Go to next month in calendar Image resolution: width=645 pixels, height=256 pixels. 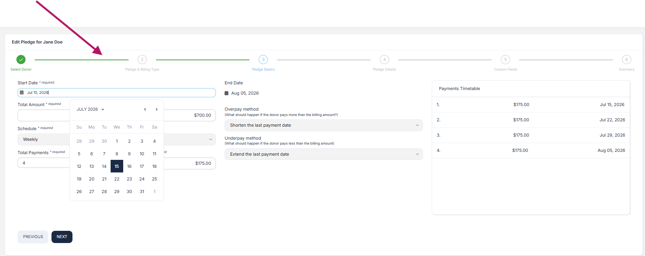156,109
